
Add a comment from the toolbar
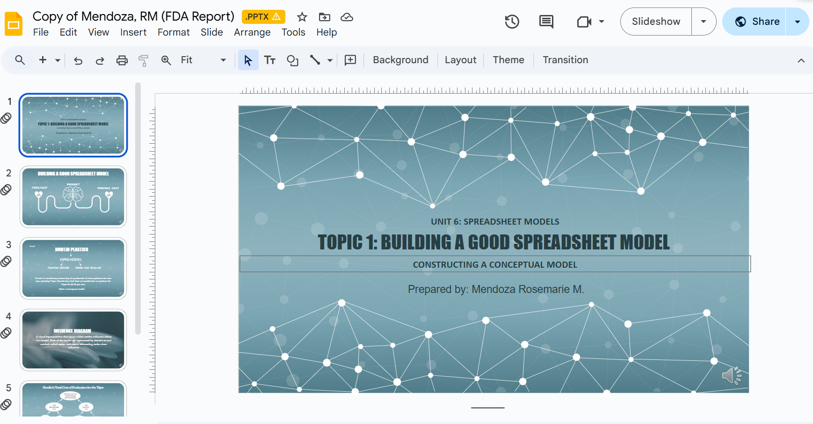(350, 60)
